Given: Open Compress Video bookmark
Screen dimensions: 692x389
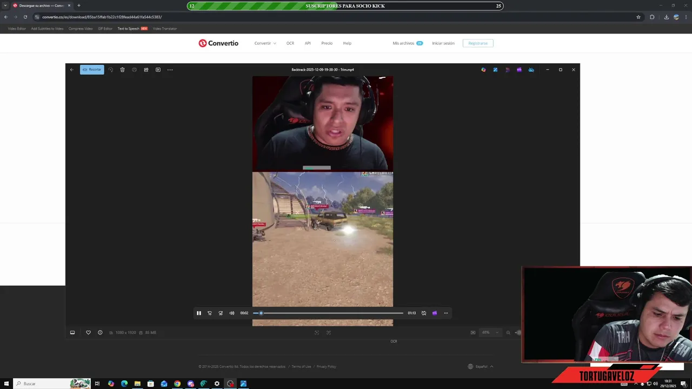Looking at the screenshot, I should (81, 29).
